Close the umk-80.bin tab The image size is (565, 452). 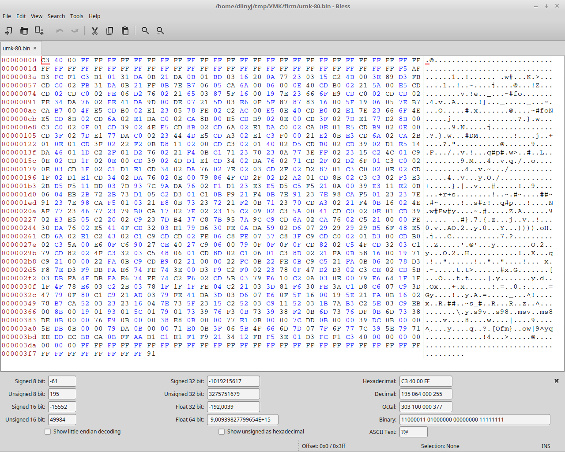coord(35,48)
